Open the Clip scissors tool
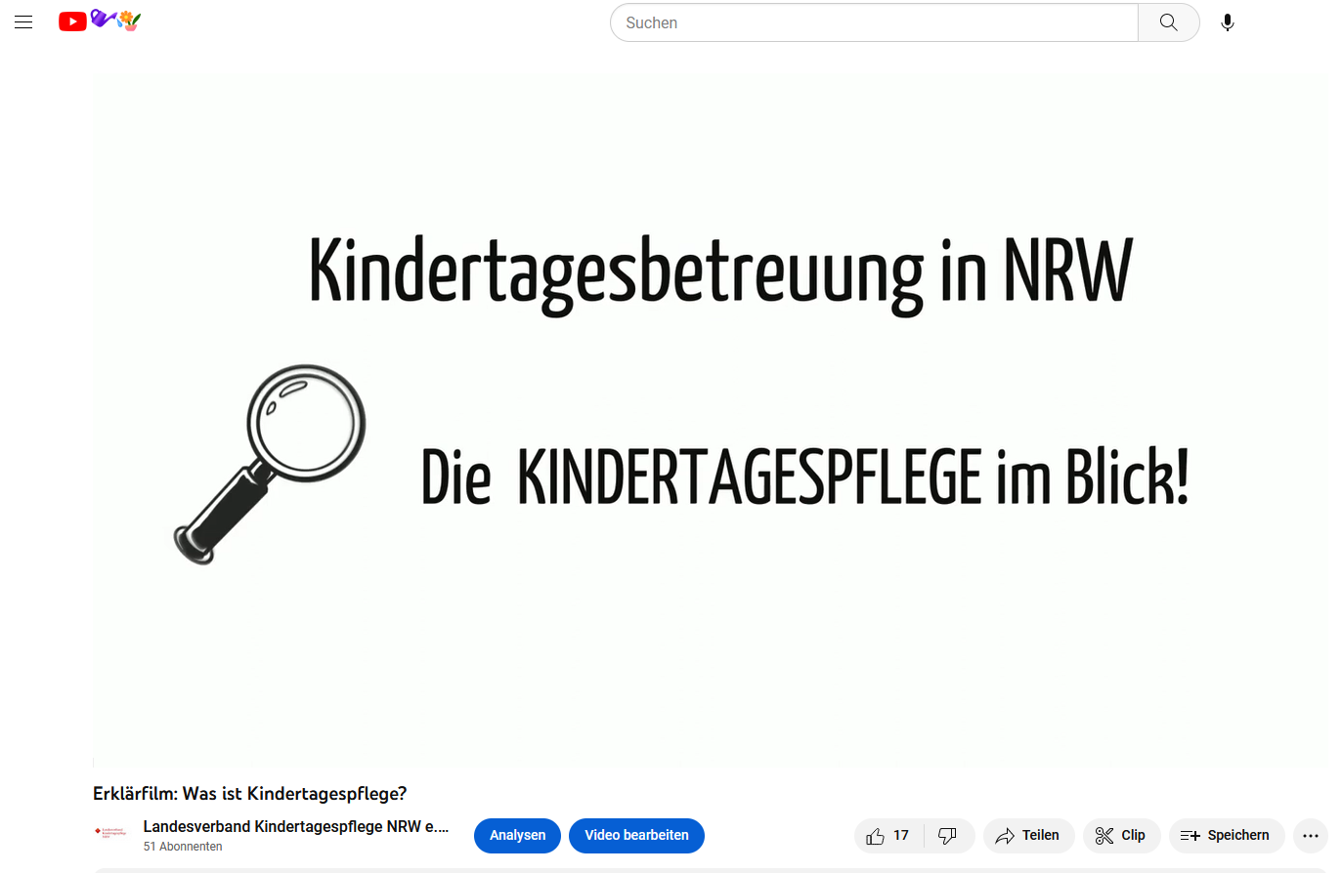 click(1120, 836)
